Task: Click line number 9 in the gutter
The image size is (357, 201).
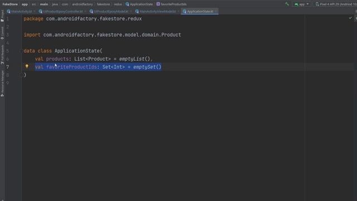Action: pyautogui.click(x=8, y=83)
